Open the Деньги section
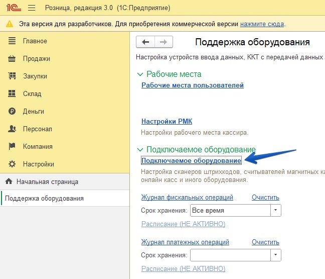Screen dimensions: 325x279 33,111
